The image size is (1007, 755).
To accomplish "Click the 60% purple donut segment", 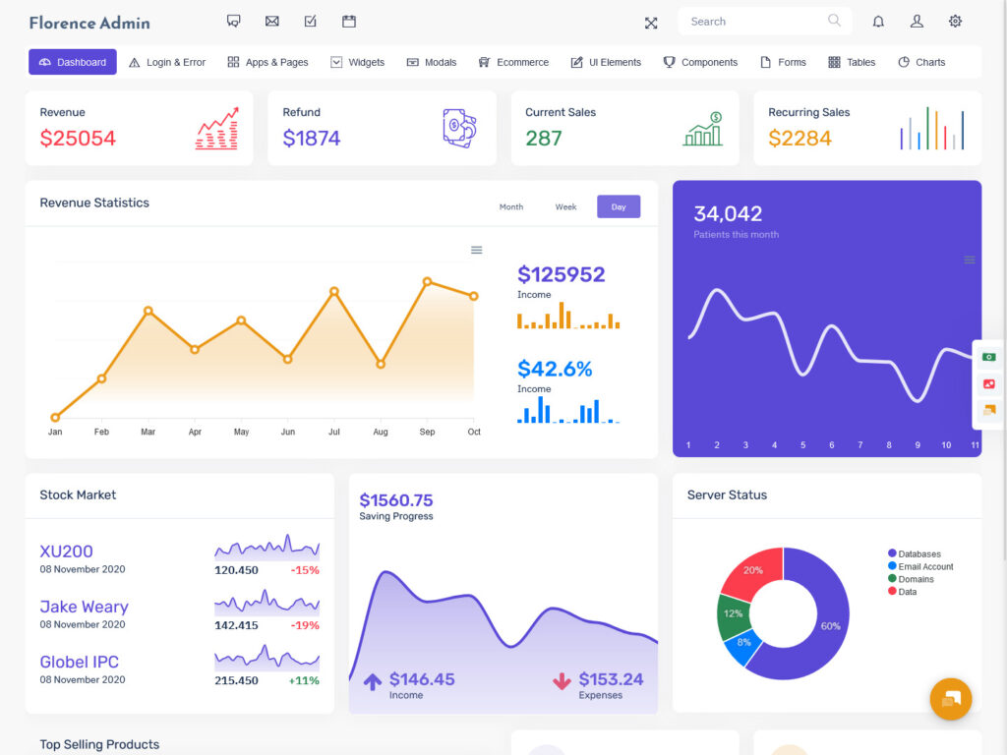I will point(830,626).
